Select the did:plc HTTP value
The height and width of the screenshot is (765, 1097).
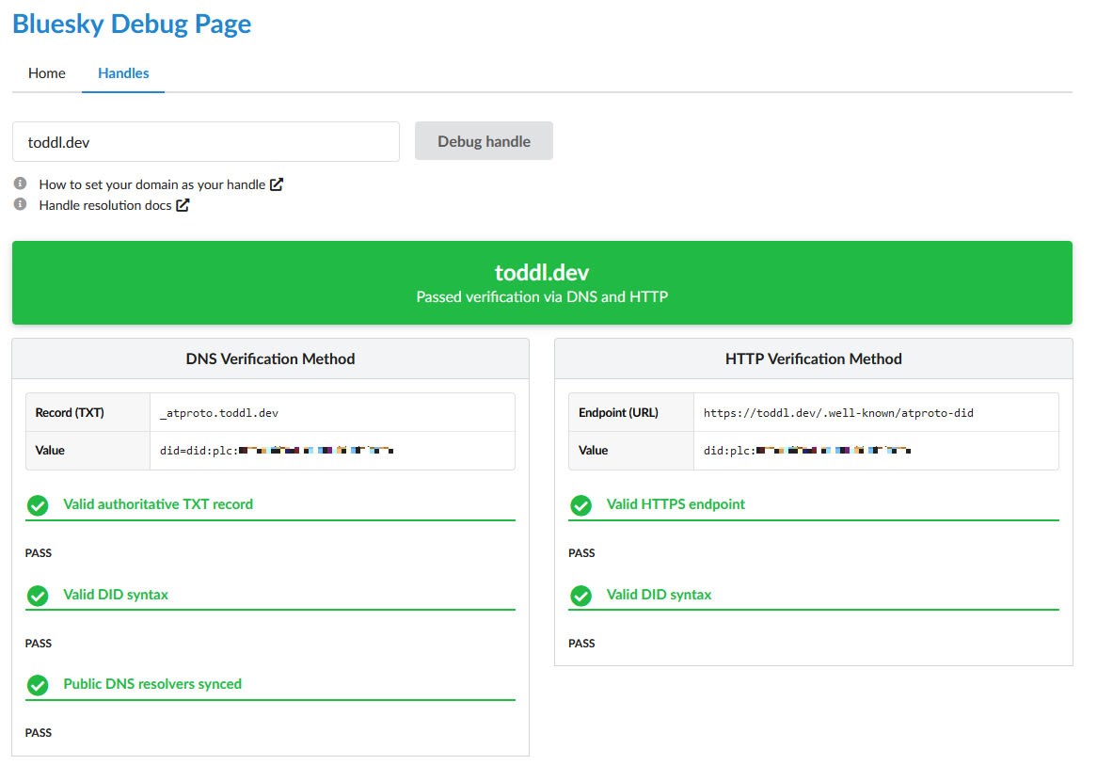(x=807, y=451)
